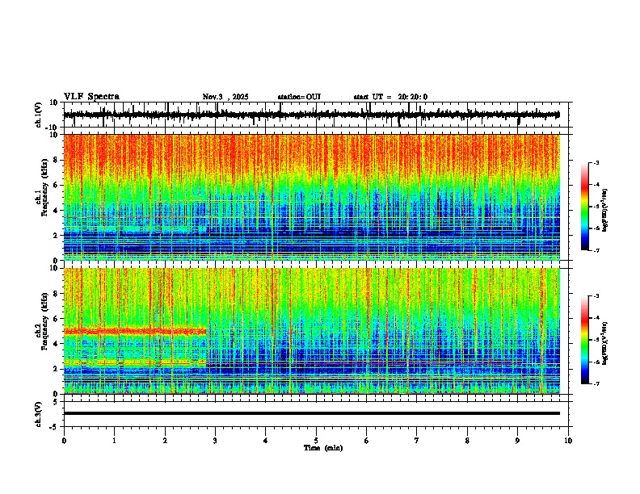Click the ch.1(V) waveform axis label
This screenshot has height=494, width=640.
pos(39,115)
